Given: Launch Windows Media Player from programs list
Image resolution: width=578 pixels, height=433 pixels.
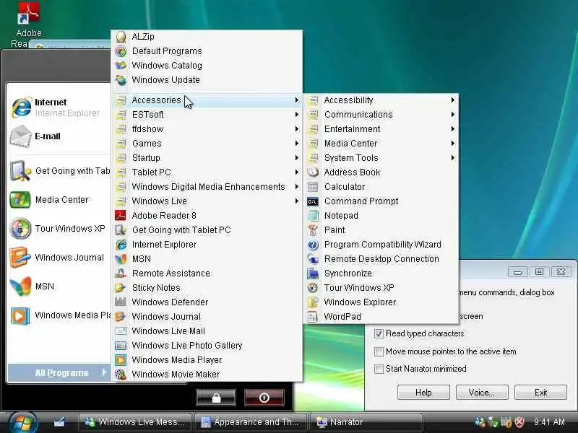Looking at the screenshot, I should click(207, 359).
